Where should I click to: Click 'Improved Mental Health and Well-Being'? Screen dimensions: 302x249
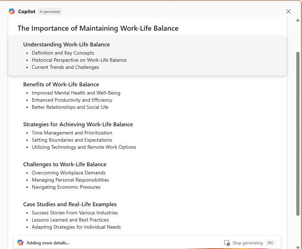click(76, 93)
